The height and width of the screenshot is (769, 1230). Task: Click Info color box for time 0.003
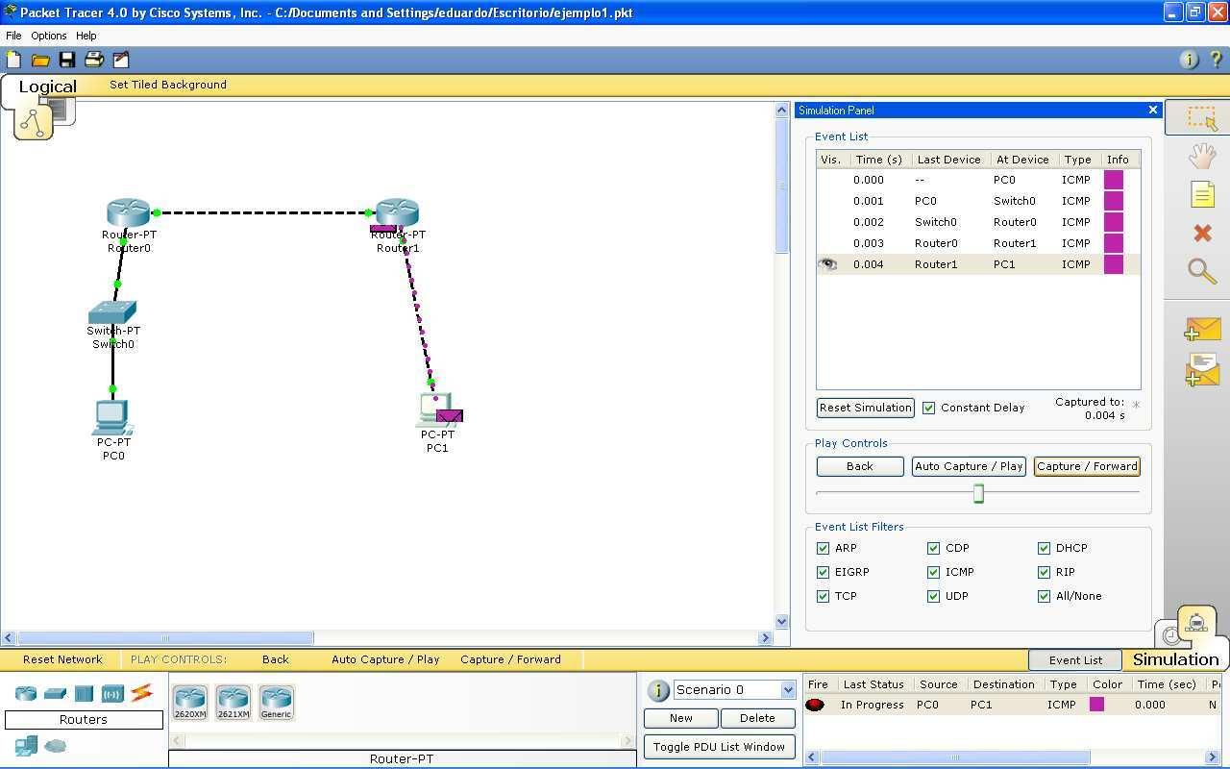pos(1114,243)
